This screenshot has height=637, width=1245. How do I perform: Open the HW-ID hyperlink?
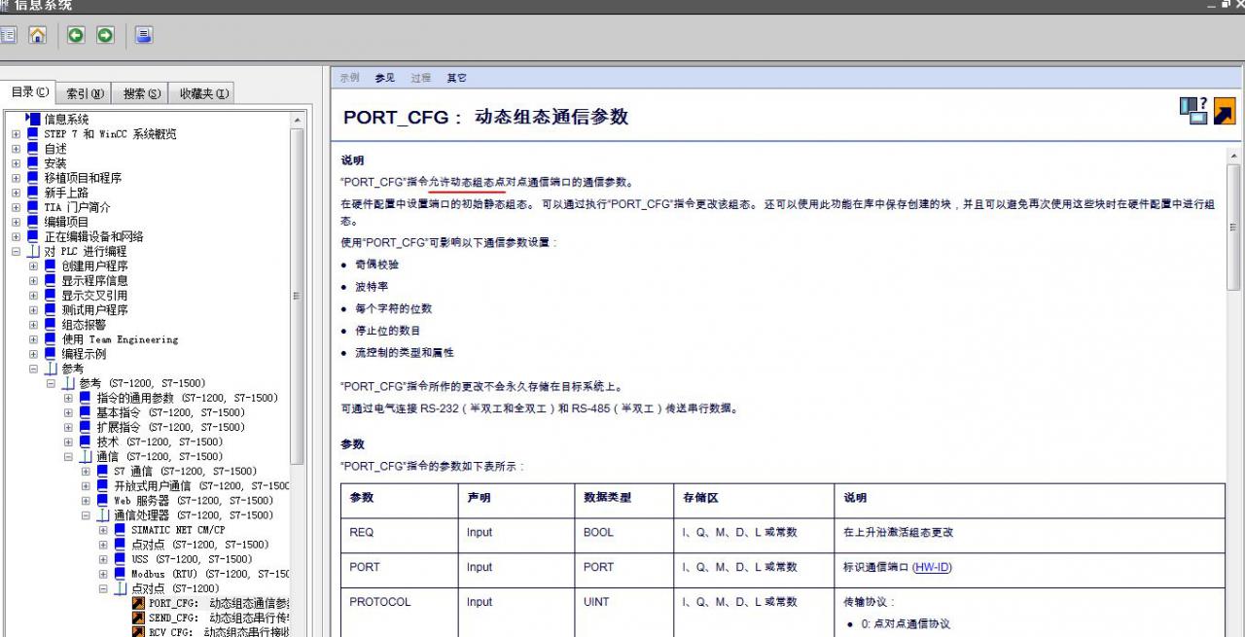[931, 567]
